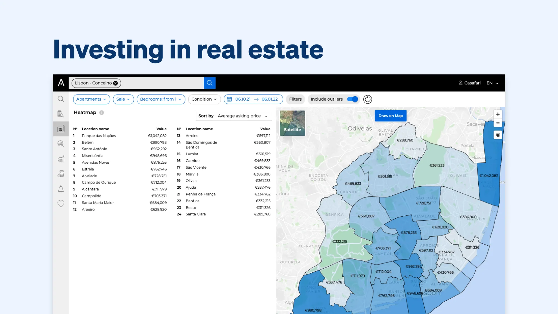Viewport: 558px width, 314px height.
Task: Zoom out on the map
Action: tap(498, 123)
